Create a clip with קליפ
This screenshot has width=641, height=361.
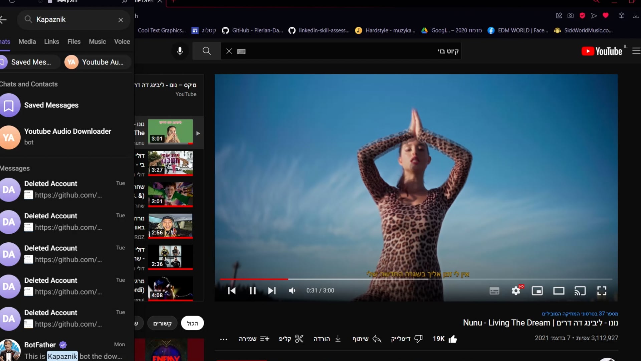click(x=291, y=339)
